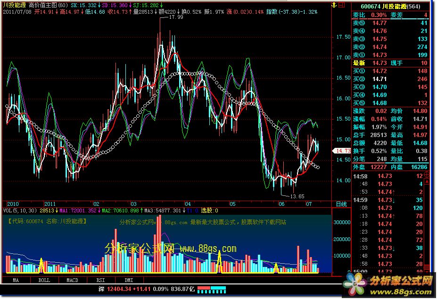Click the 2011 label on time axis
Screen dimensions: 437x299
50,204
